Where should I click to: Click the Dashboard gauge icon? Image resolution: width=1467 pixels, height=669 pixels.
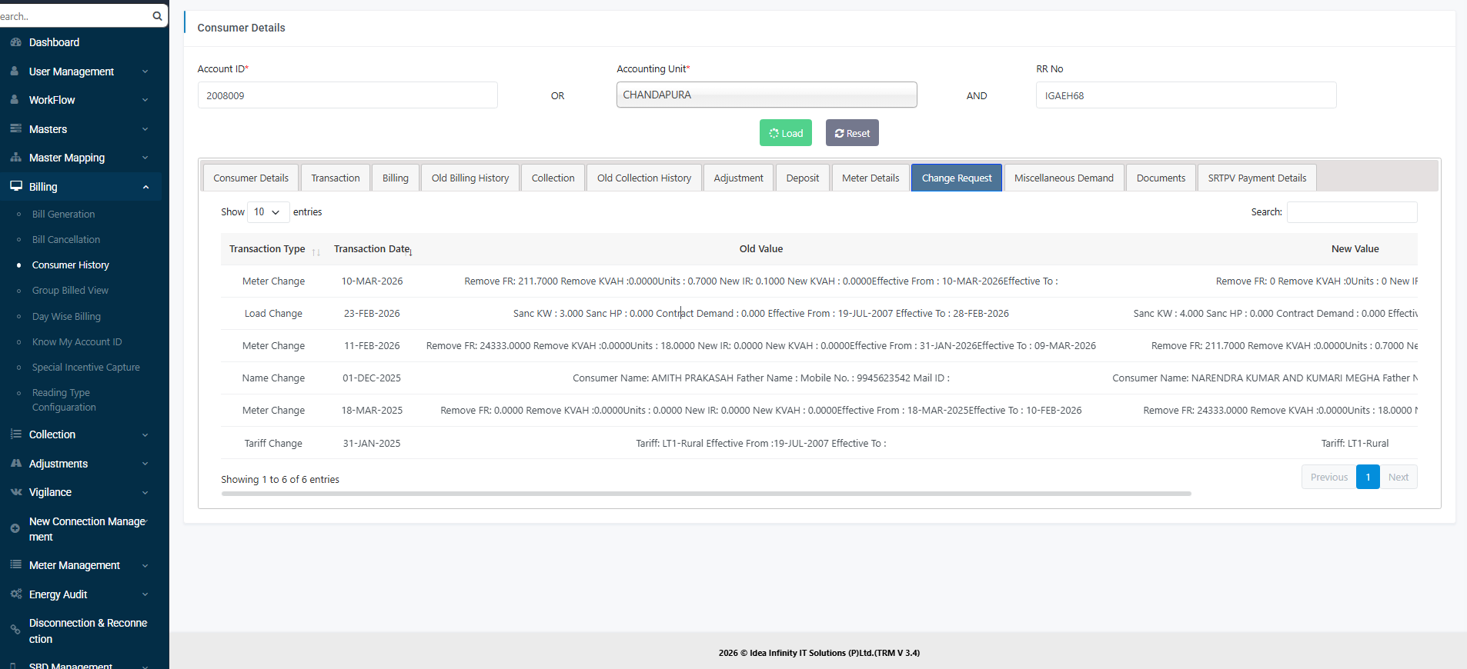(x=15, y=42)
